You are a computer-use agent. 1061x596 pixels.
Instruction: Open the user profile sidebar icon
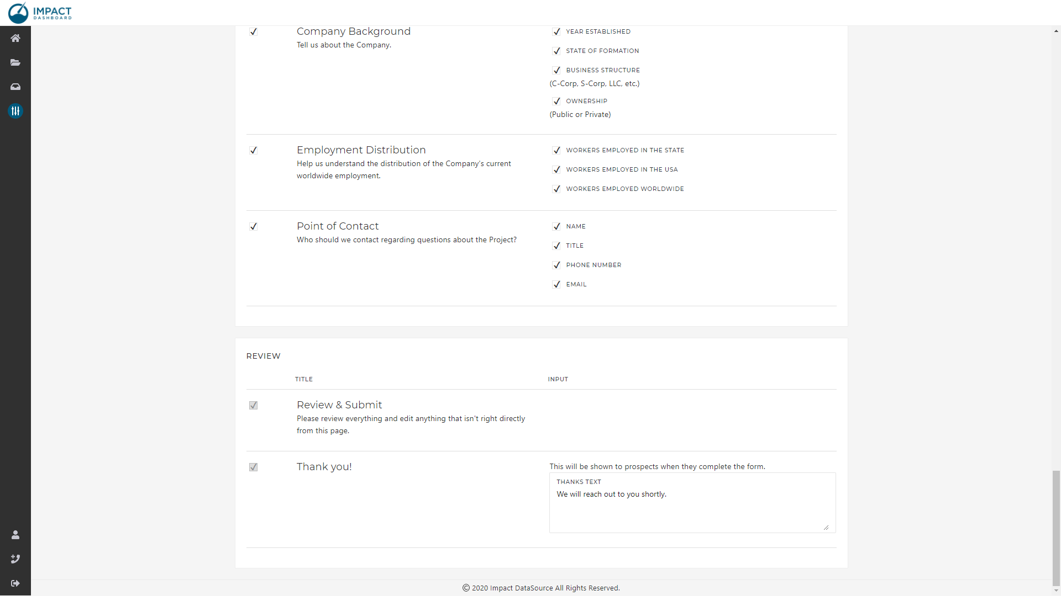[x=15, y=535]
